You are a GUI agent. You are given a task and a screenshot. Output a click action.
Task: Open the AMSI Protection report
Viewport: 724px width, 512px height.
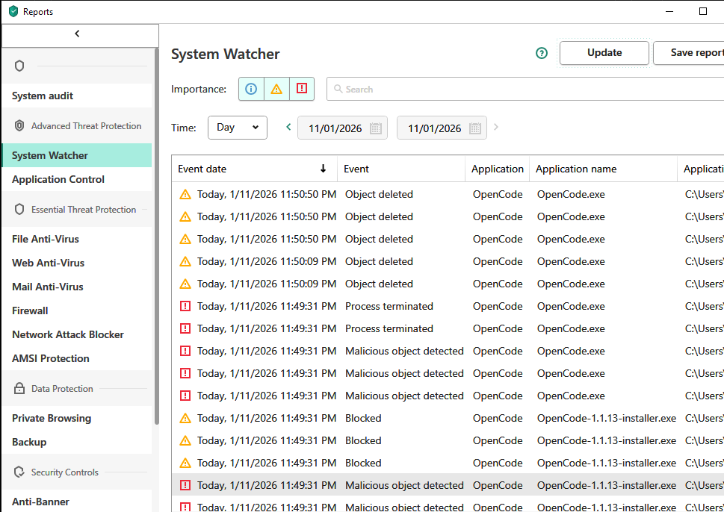pyautogui.click(x=77, y=358)
